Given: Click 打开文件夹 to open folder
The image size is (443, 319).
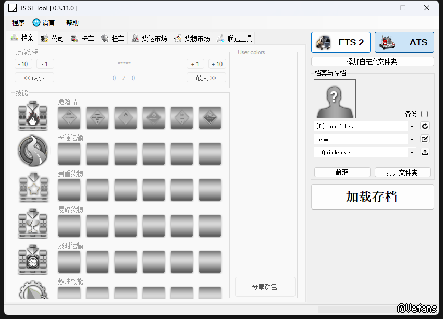Looking at the screenshot, I should 402,173.
